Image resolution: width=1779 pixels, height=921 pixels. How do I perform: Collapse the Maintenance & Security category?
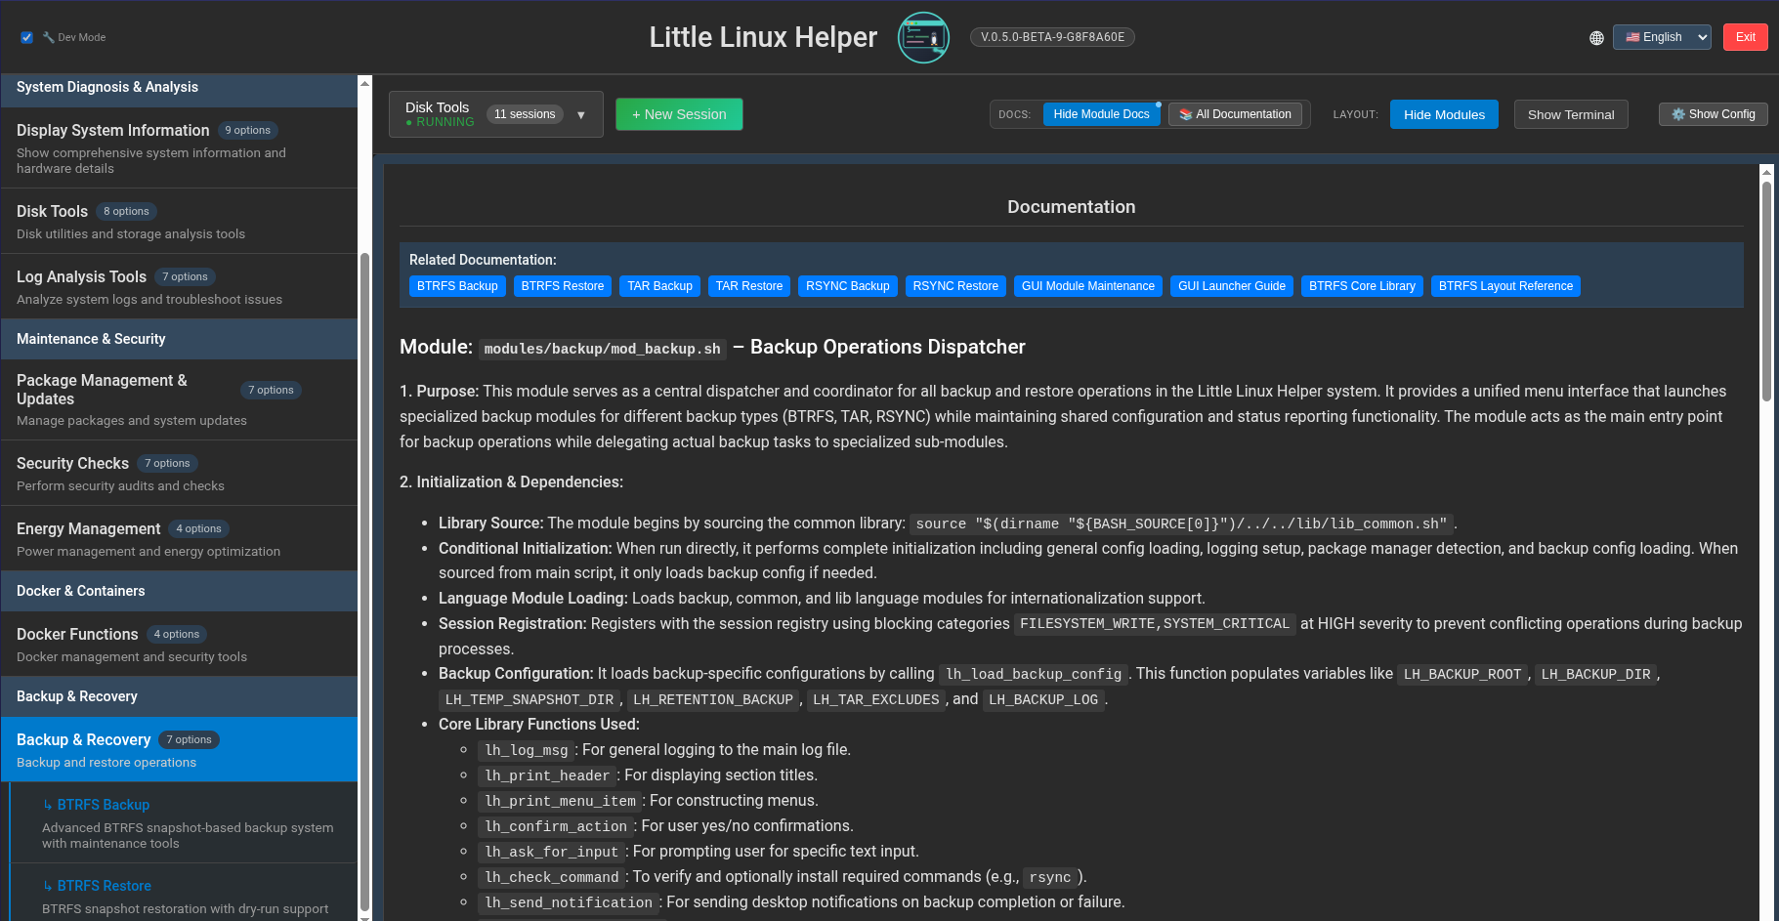point(179,339)
